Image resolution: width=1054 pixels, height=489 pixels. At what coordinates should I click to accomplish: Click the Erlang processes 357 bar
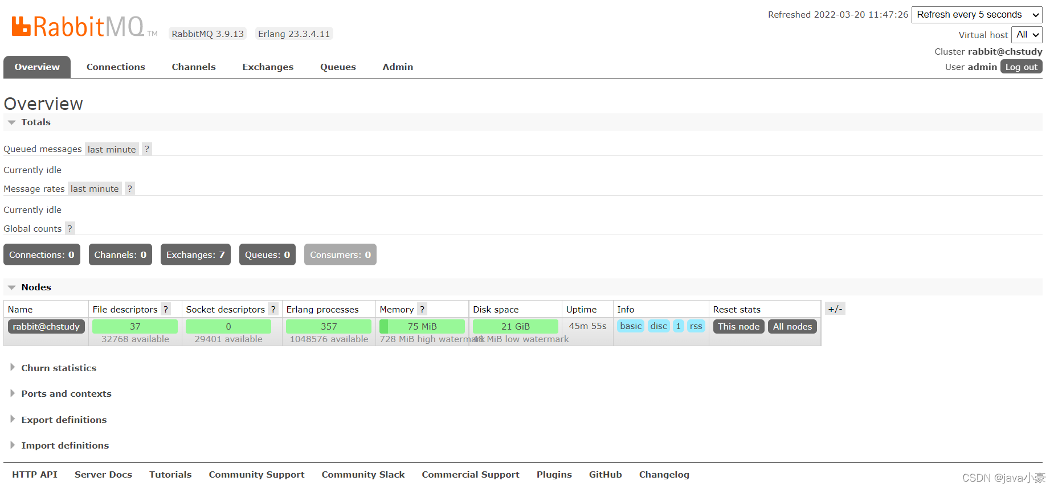click(329, 326)
